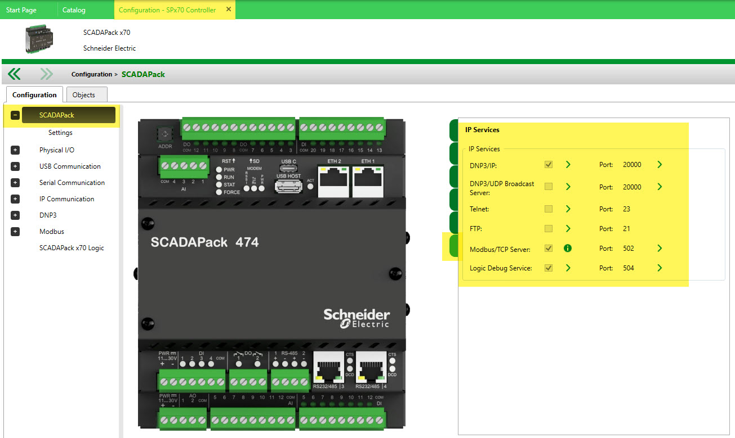Expand the DNP3 tree node
The height and width of the screenshot is (438, 735).
(15, 215)
